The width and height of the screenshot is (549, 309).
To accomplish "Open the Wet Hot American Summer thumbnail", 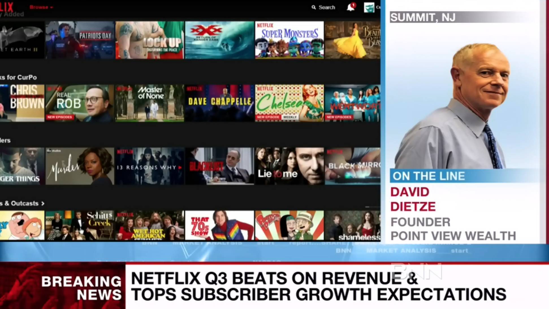I will tap(150, 225).
